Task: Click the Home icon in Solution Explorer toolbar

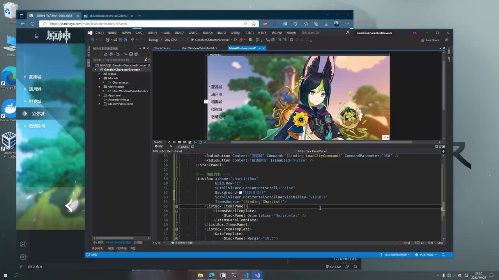Action: [106, 54]
